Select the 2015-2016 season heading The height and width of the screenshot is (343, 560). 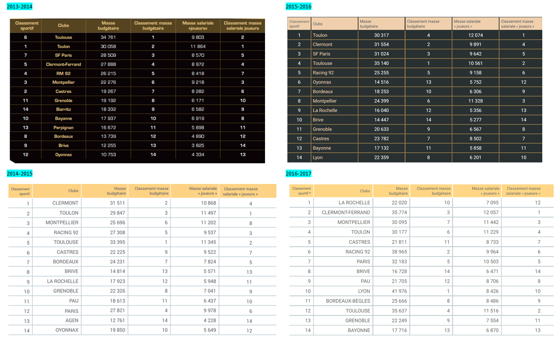click(x=298, y=6)
